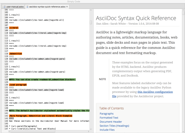
Task: Click the 'Simply Code' window title
Action: tap(74, 1)
